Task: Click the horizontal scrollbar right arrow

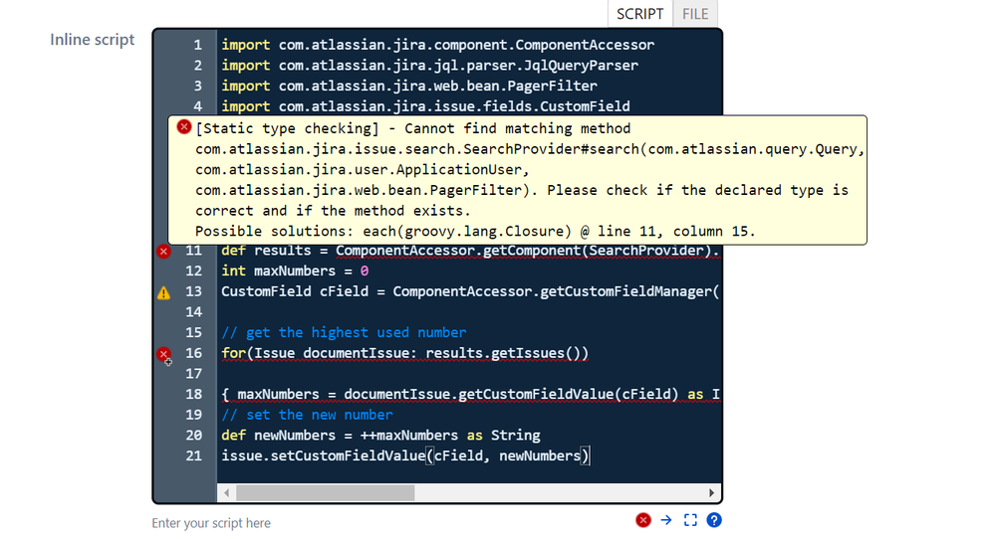Action: (x=711, y=493)
